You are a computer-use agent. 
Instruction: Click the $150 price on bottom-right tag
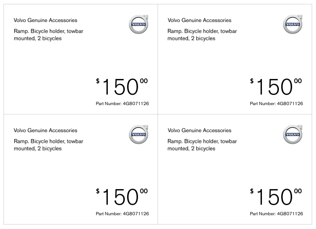point(276,197)
